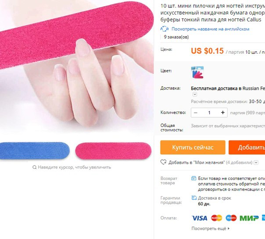Click the 'Добавить' to cart button
Screen dimensions: 265x239
[x=247, y=148]
